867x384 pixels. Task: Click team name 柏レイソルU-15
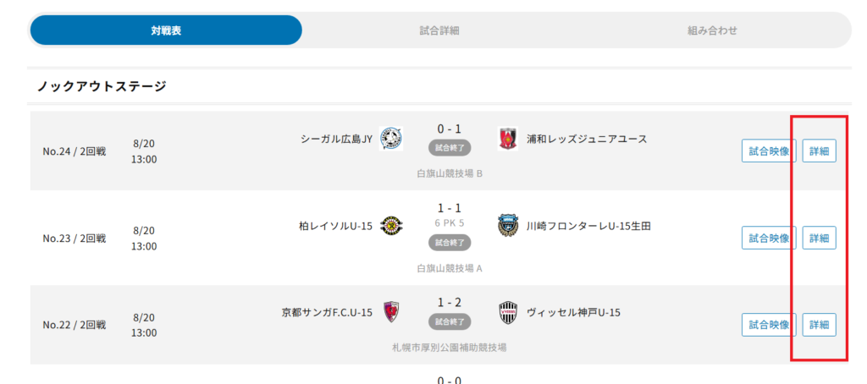335,226
